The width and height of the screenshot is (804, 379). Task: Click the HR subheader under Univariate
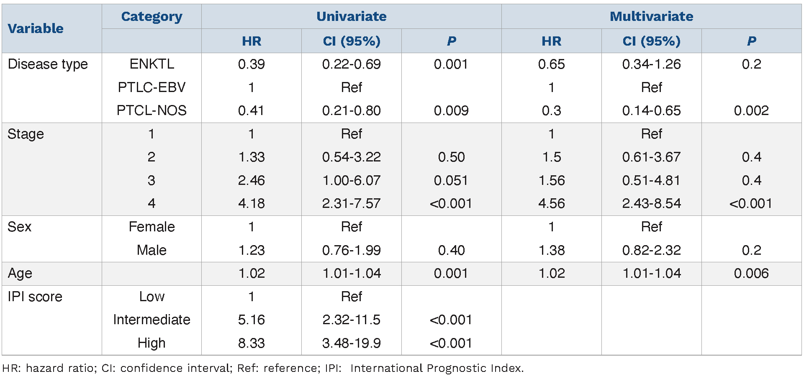click(252, 41)
